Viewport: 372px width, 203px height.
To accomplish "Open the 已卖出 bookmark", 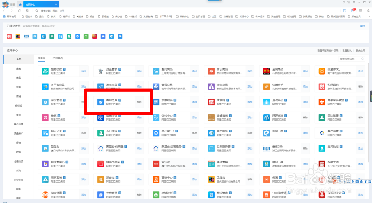I will (27, 17).
